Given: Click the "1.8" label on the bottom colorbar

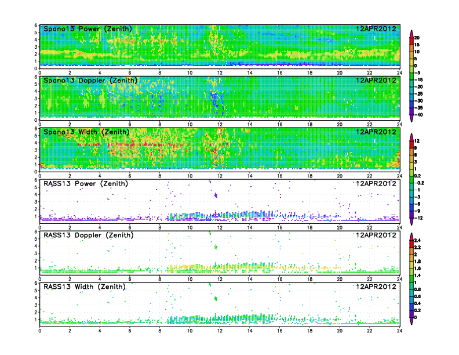Looking at the screenshot, I should (x=417, y=262).
